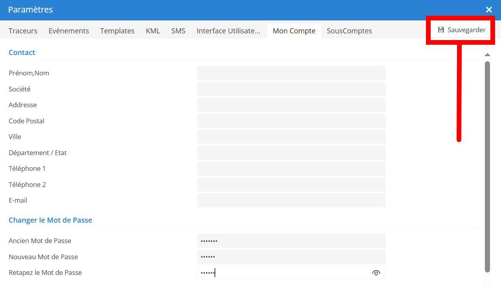Focus the Société input field
Viewport: 501px width, 289px height.
click(292, 89)
